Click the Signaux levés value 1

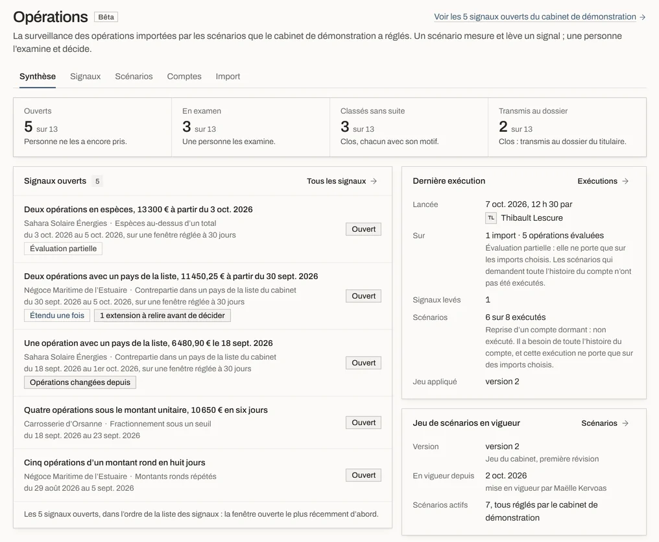(488, 300)
